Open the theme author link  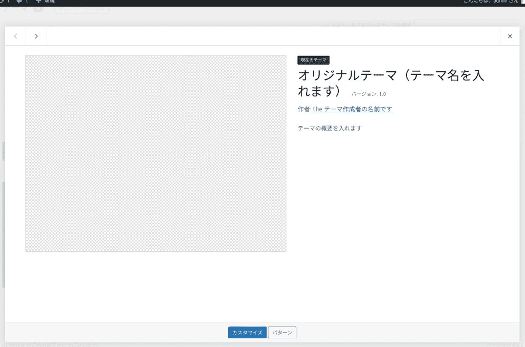[x=353, y=109]
